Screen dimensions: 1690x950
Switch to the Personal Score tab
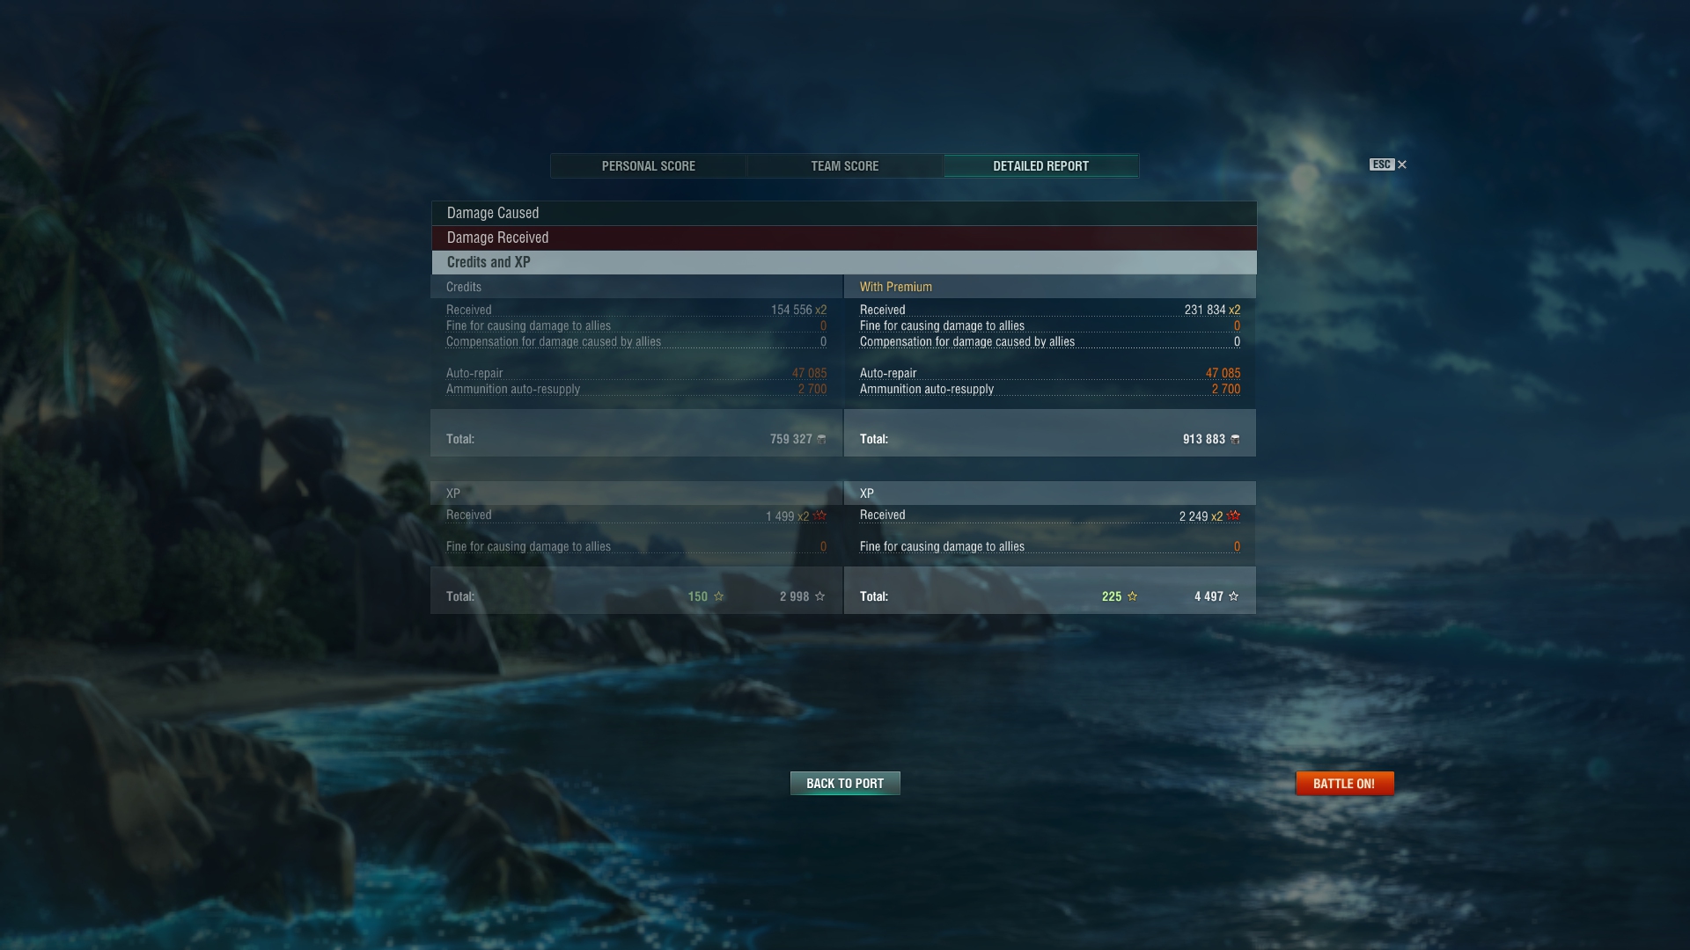(649, 166)
